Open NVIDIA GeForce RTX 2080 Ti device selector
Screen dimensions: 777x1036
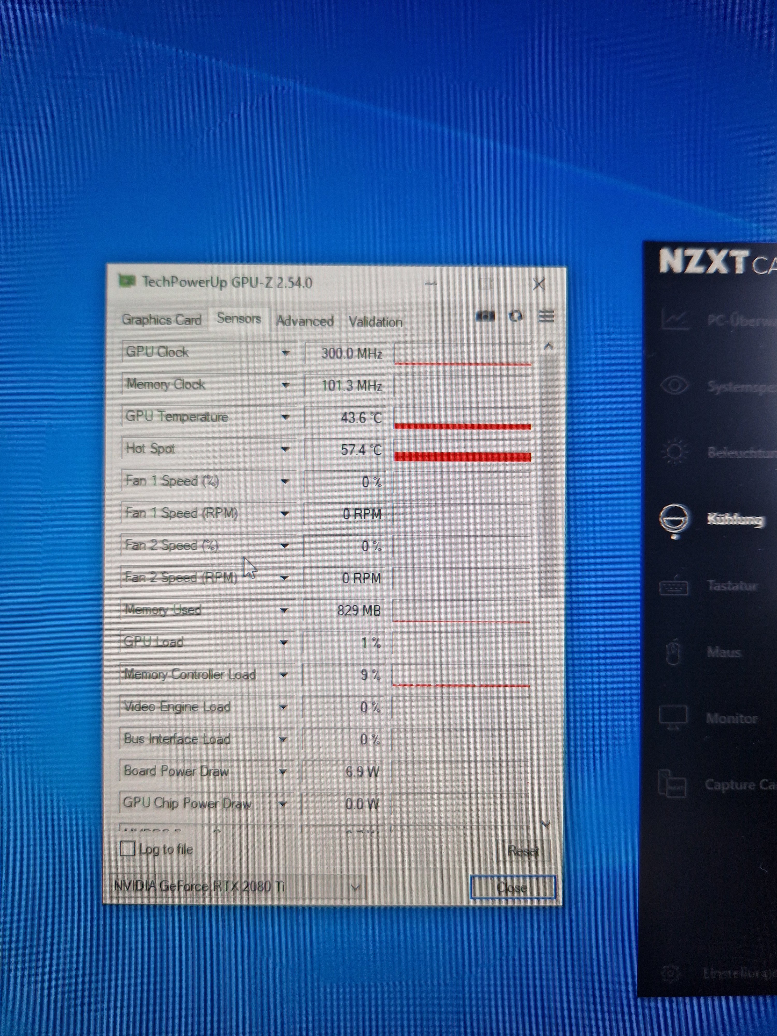click(238, 887)
